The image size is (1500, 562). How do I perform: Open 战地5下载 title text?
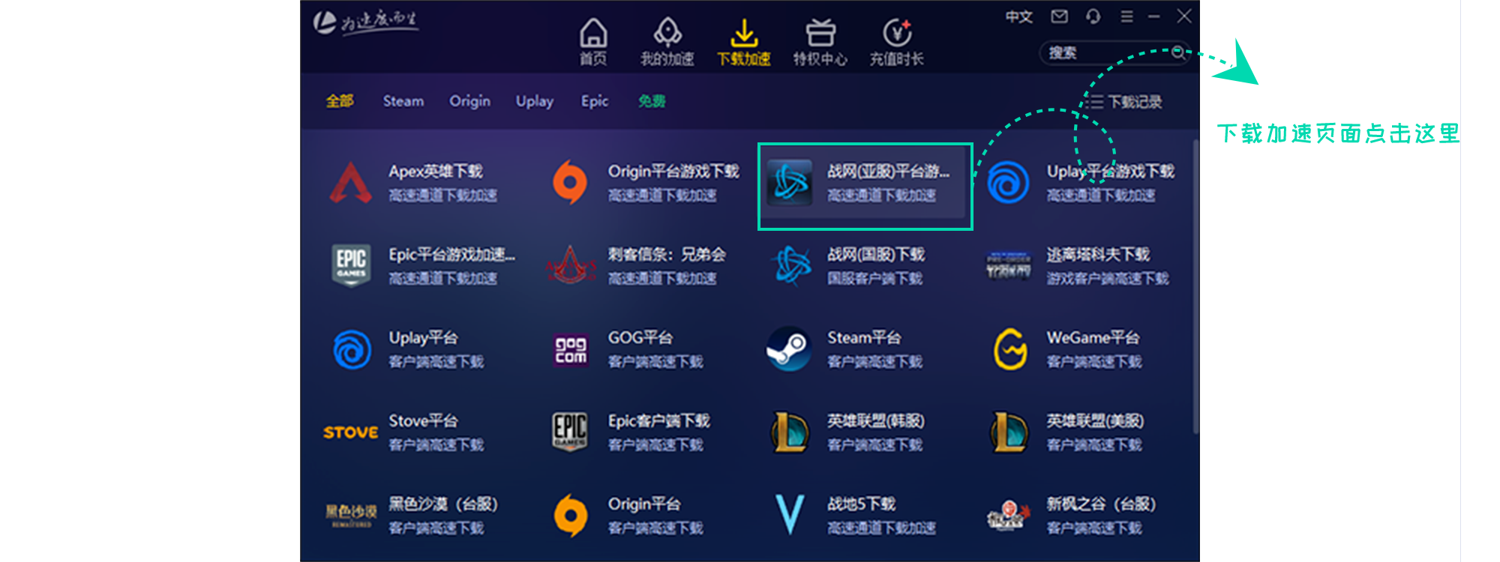861,504
